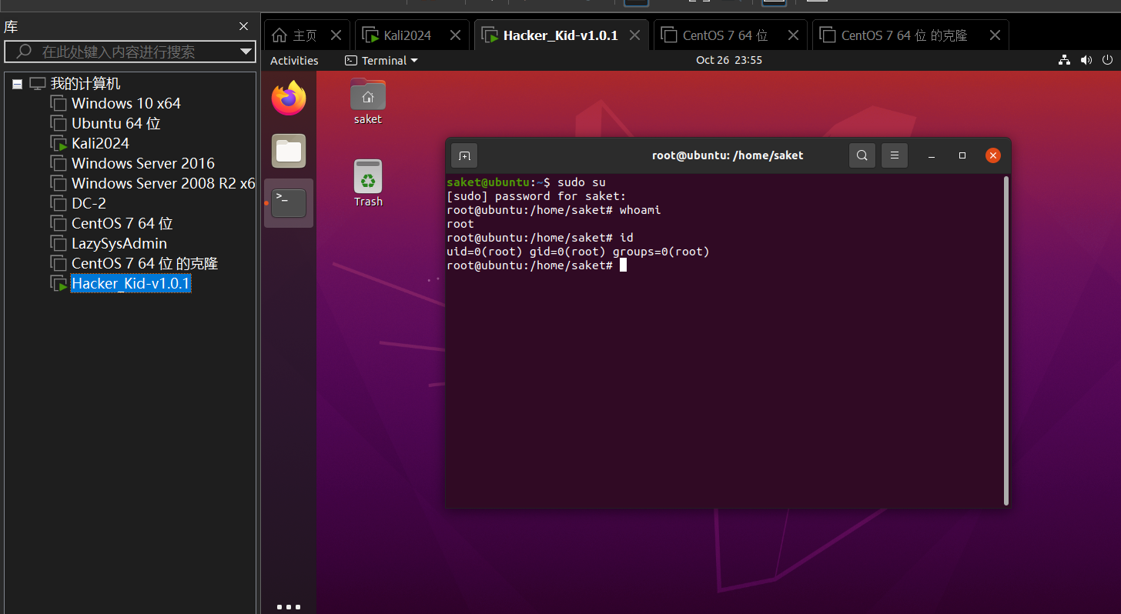Switch to CentOS 7 64 位 的克隆 tab
Viewport: 1121px width, 614px height.
909,35
